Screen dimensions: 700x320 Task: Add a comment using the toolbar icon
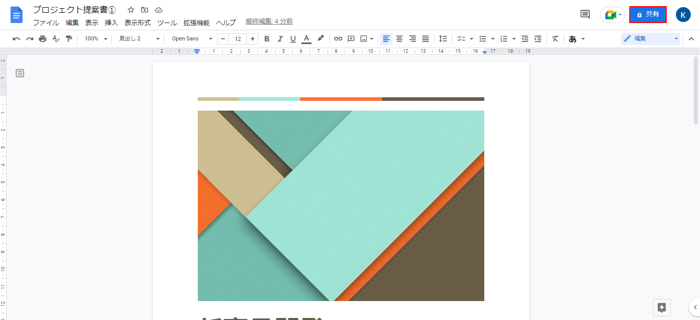pos(352,38)
